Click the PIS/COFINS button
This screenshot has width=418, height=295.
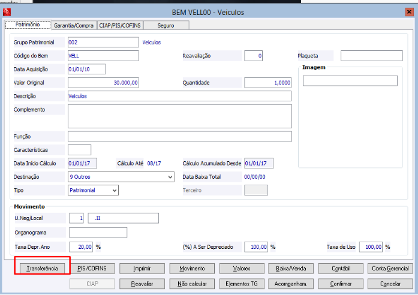click(x=92, y=269)
